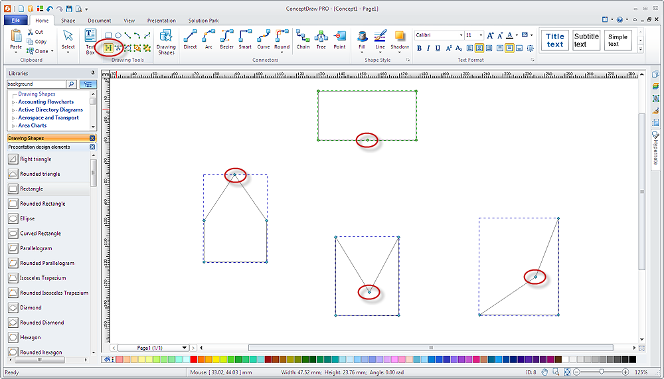
Task: Toggle superscript formatting
Action: click(449, 48)
